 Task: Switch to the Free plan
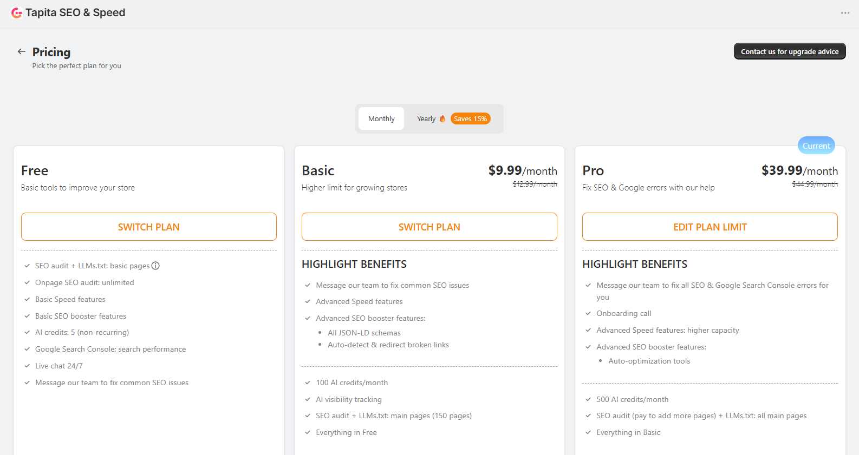[x=149, y=227]
